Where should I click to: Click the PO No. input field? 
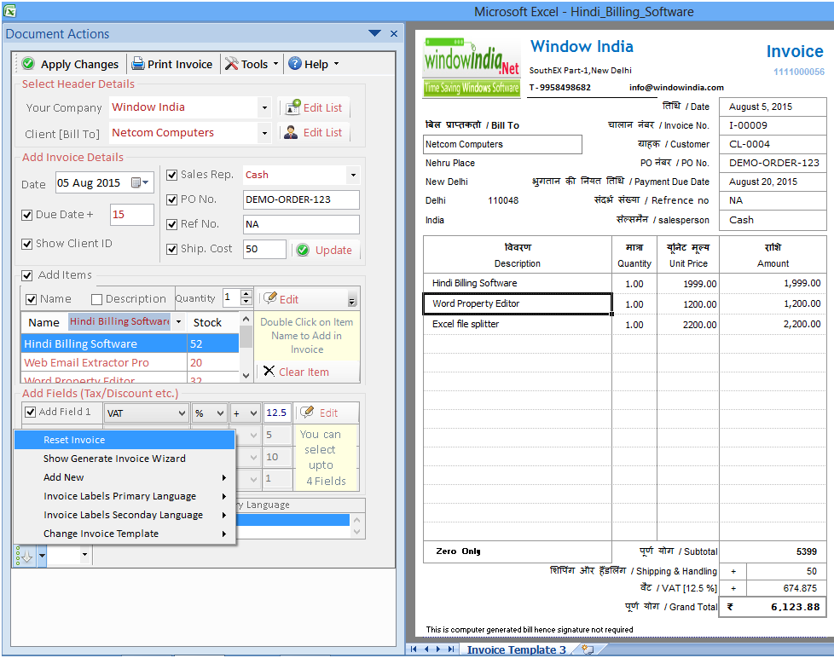coord(301,199)
